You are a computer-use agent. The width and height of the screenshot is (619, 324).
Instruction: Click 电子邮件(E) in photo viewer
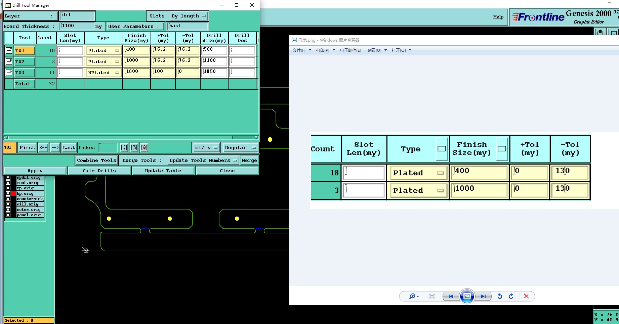click(x=350, y=50)
